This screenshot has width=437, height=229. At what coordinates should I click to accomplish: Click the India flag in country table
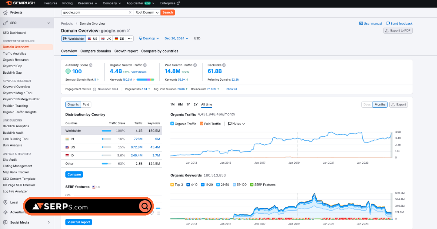[67, 139]
